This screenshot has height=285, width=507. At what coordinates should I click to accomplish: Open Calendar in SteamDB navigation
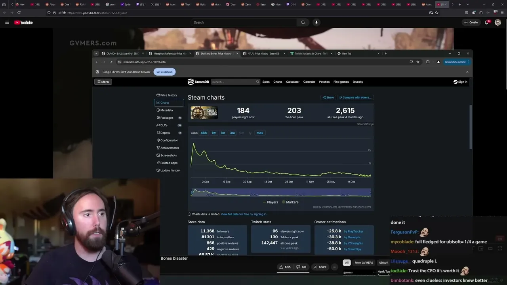309,82
